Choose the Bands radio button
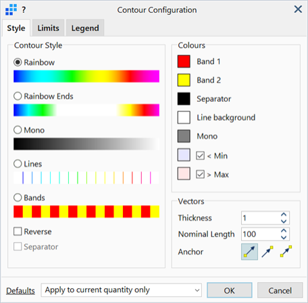The image size is (308, 303). pos(18,198)
